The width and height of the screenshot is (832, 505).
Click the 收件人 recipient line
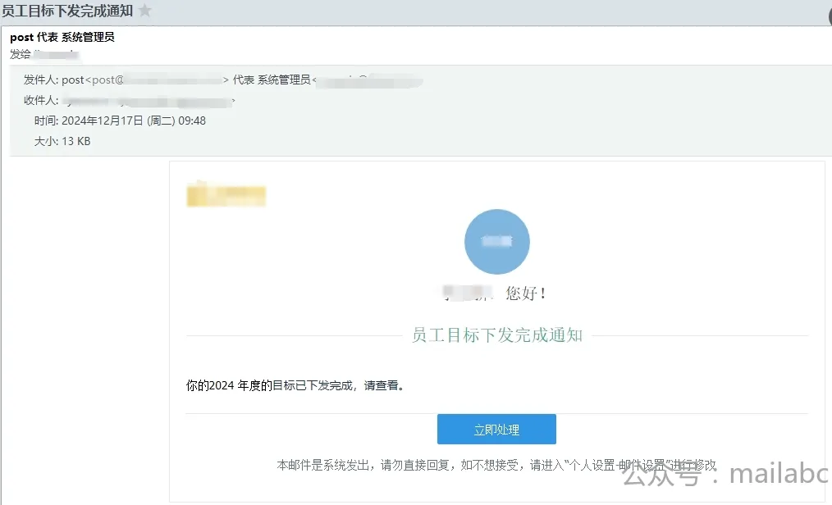pos(130,100)
